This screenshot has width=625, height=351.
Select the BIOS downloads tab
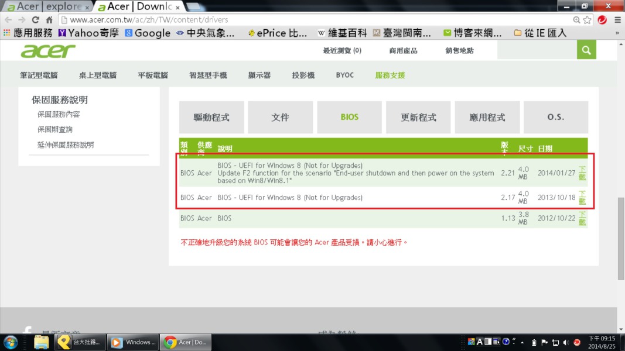pyautogui.click(x=350, y=117)
